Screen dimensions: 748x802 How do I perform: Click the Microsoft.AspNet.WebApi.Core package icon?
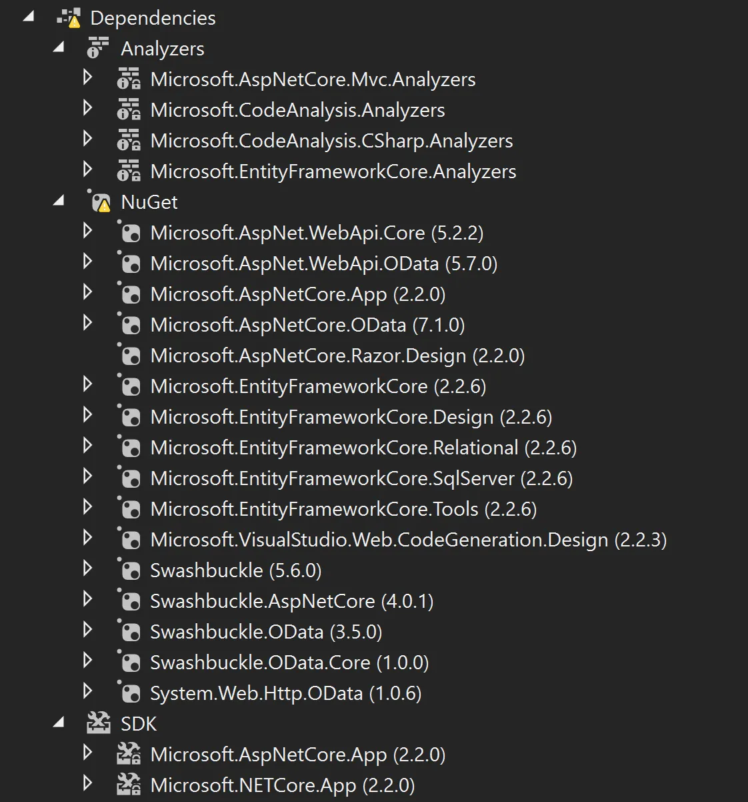129,232
